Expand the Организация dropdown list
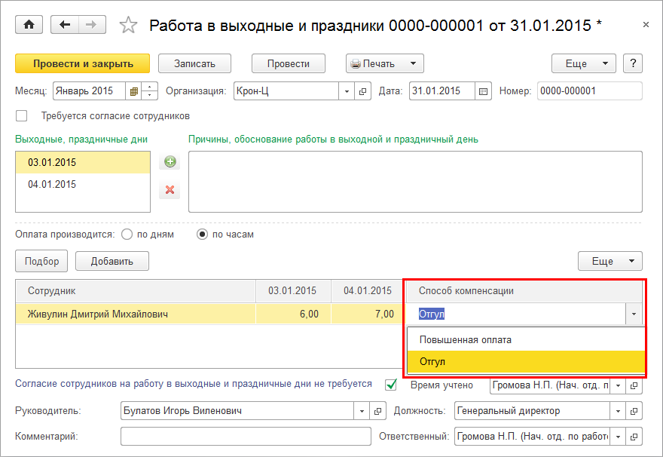Screen dimensions: 663x457 347,91
